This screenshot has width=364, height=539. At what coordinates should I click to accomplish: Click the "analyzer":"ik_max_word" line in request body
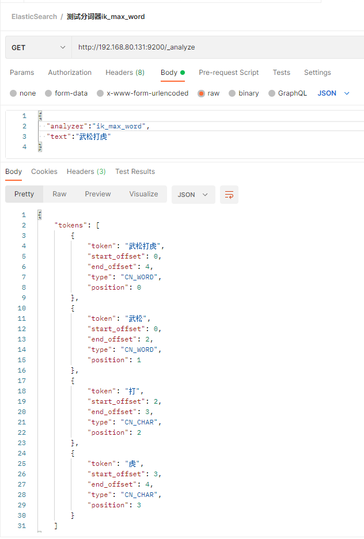point(98,126)
